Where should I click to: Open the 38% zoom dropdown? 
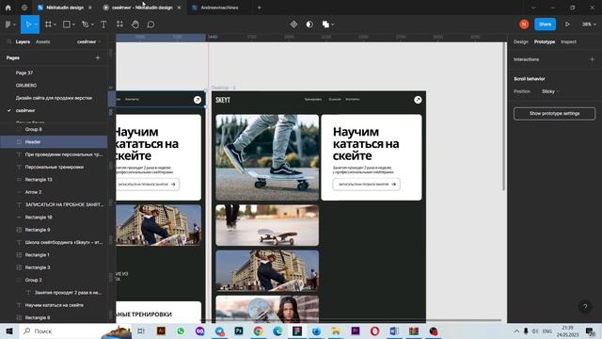coord(590,24)
